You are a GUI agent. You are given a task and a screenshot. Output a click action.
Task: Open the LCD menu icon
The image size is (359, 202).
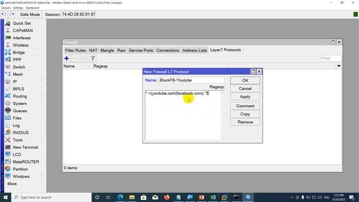tap(8, 154)
